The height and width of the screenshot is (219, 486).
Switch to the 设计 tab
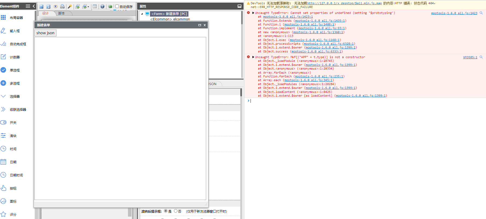(x=45, y=13)
